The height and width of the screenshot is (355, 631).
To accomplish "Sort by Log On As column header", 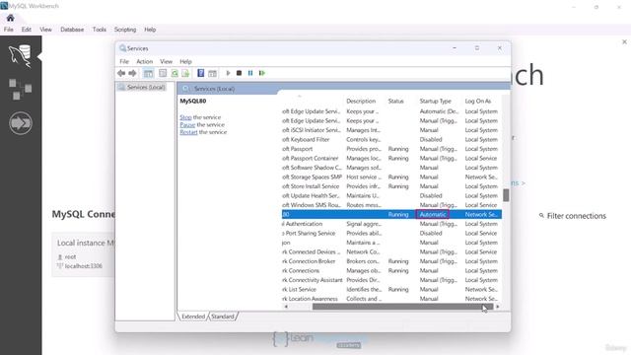I will [x=478, y=101].
